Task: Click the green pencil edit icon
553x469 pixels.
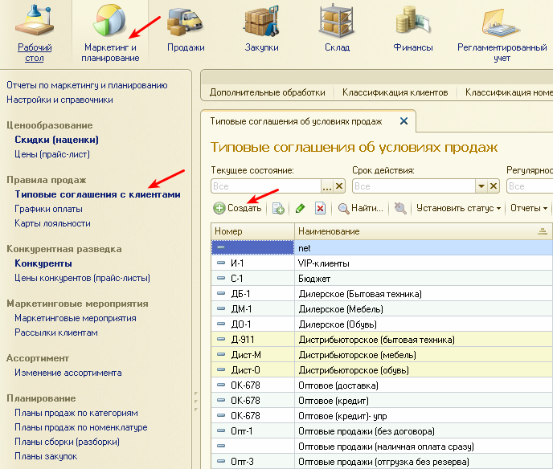Action: click(300, 209)
